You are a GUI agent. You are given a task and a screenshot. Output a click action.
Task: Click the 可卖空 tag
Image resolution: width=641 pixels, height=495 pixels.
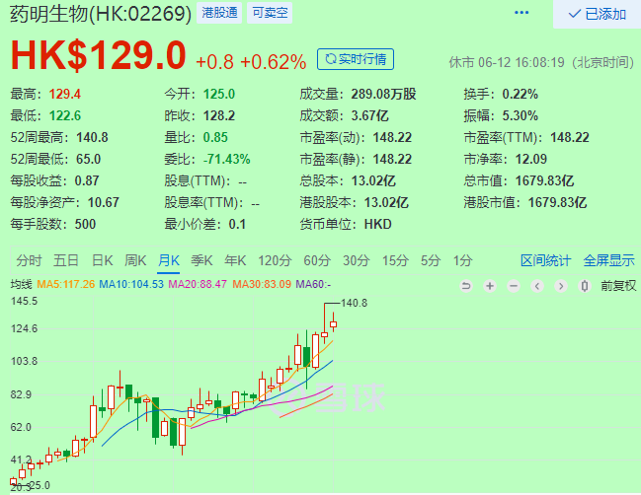[x=270, y=13]
